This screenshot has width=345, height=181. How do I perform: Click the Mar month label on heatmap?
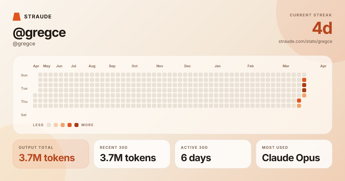[286, 66]
